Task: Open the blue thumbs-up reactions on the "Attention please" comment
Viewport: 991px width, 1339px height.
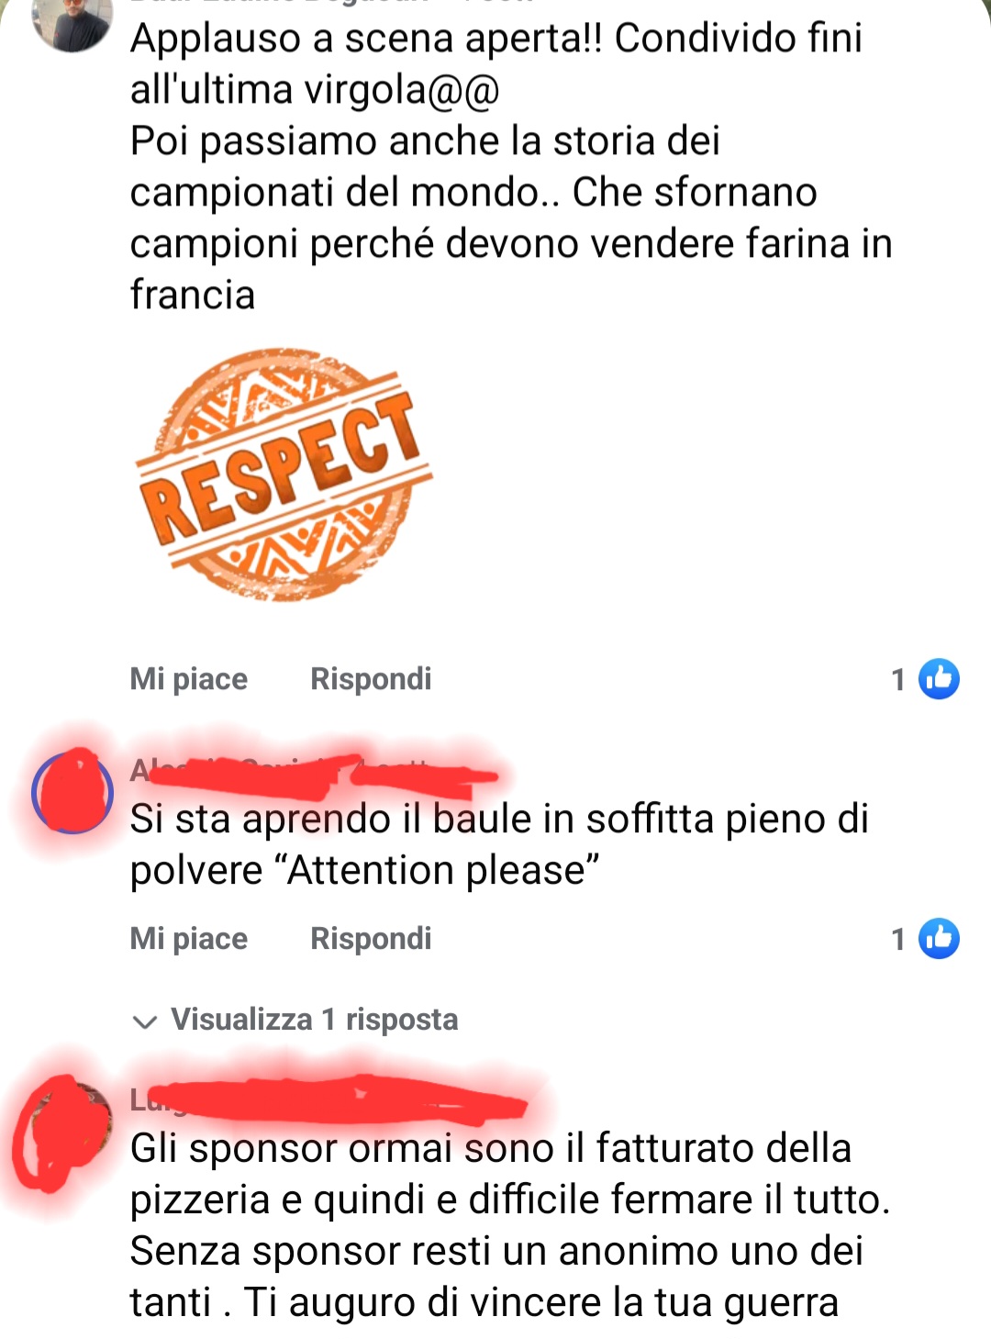Action: [x=939, y=939]
